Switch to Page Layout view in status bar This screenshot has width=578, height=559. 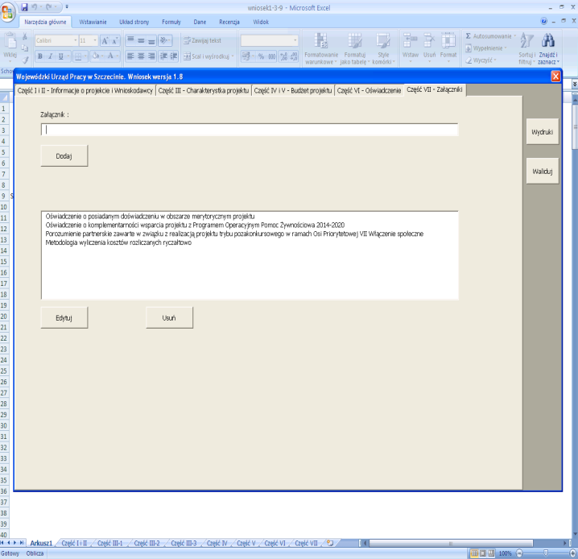pos(483,553)
